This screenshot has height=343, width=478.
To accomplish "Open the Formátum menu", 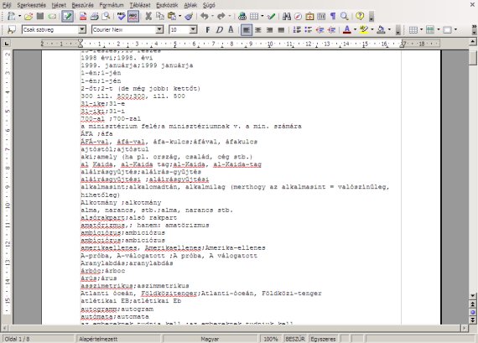I will click(112, 5).
